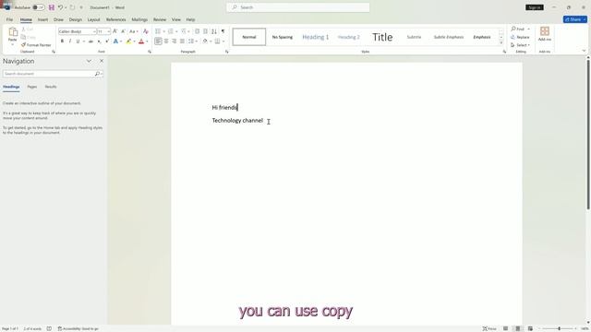
Task: Expand the Styles gallery
Action: click(x=501, y=43)
